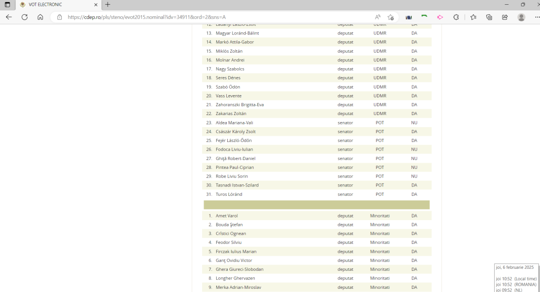Open Settings and more menu
The width and height of the screenshot is (540, 292).
(x=535, y=17)
